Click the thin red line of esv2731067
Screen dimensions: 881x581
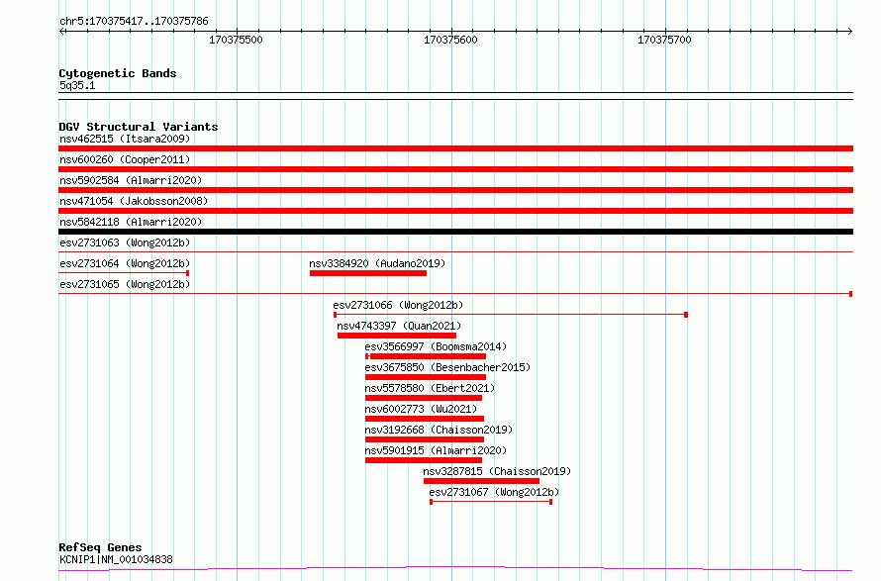[491, 502]
